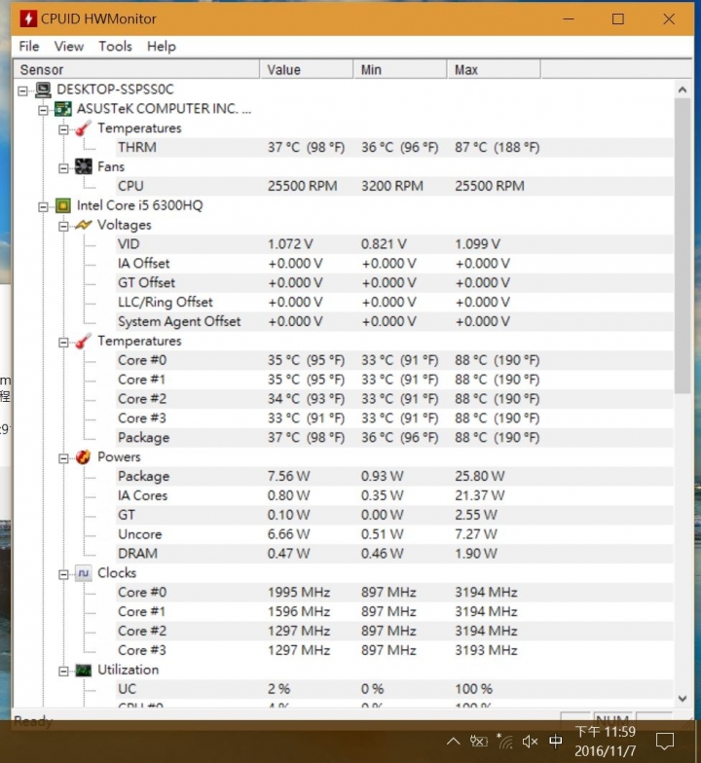Select the Clocks Core #1 row
Viewport: 701px width, 763px height.
click(394, 611)
